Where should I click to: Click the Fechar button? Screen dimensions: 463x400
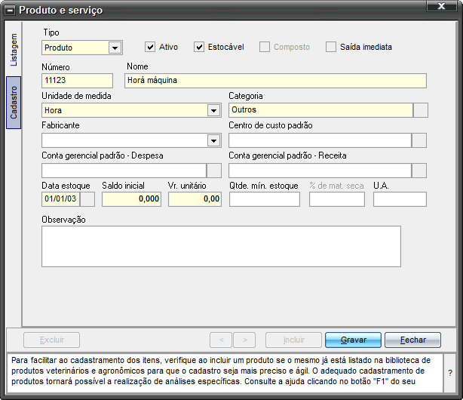point(412,340)
